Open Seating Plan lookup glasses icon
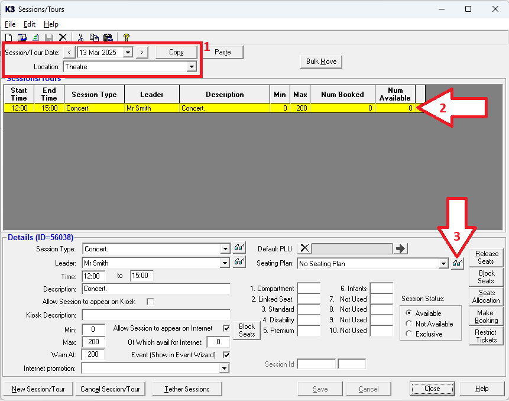Viewport: 509px width, 401px height. point(458,263)
